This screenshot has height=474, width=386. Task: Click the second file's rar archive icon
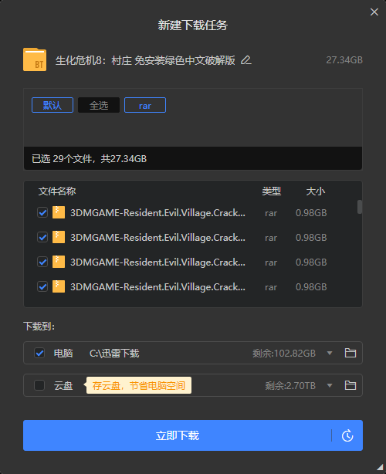59,237
